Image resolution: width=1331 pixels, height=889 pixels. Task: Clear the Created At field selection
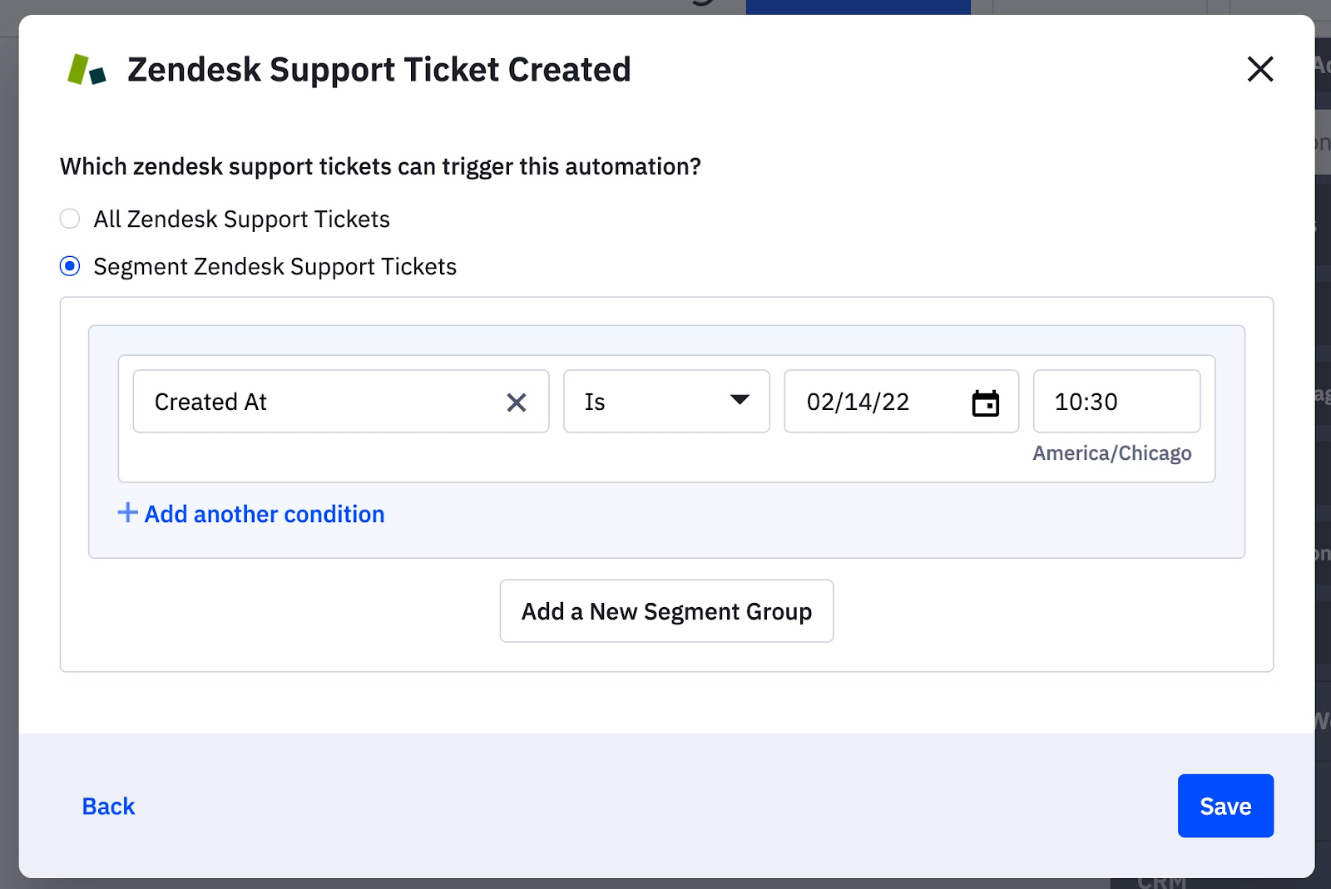pyautogui.click(x=517, y=403)
